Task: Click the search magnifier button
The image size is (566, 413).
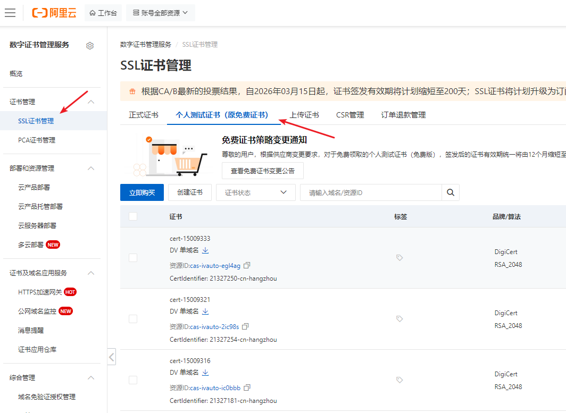Action: pyautogui.click(x=451, y=192)
